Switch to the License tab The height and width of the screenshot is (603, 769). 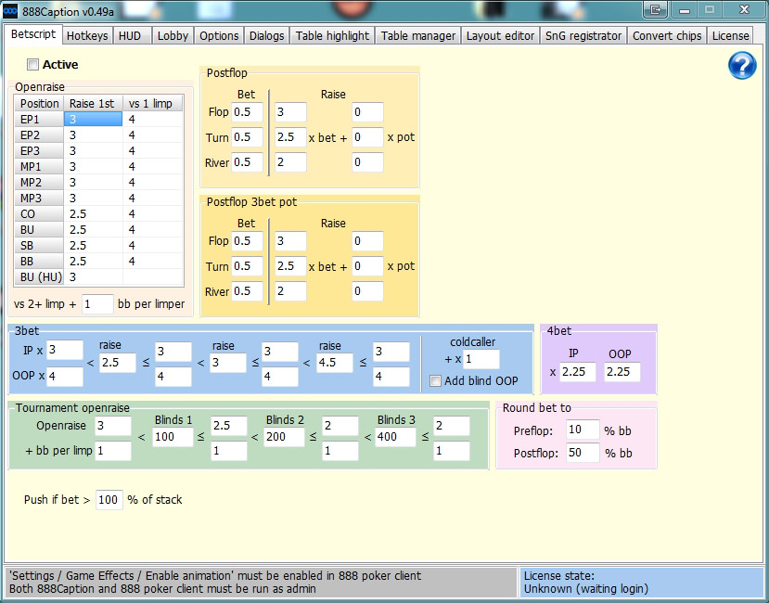(731, 35)
